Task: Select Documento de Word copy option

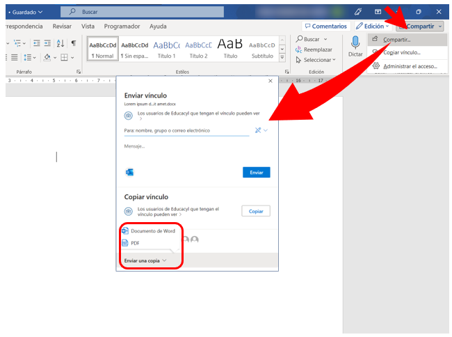Action: click(x=149, y=231)
